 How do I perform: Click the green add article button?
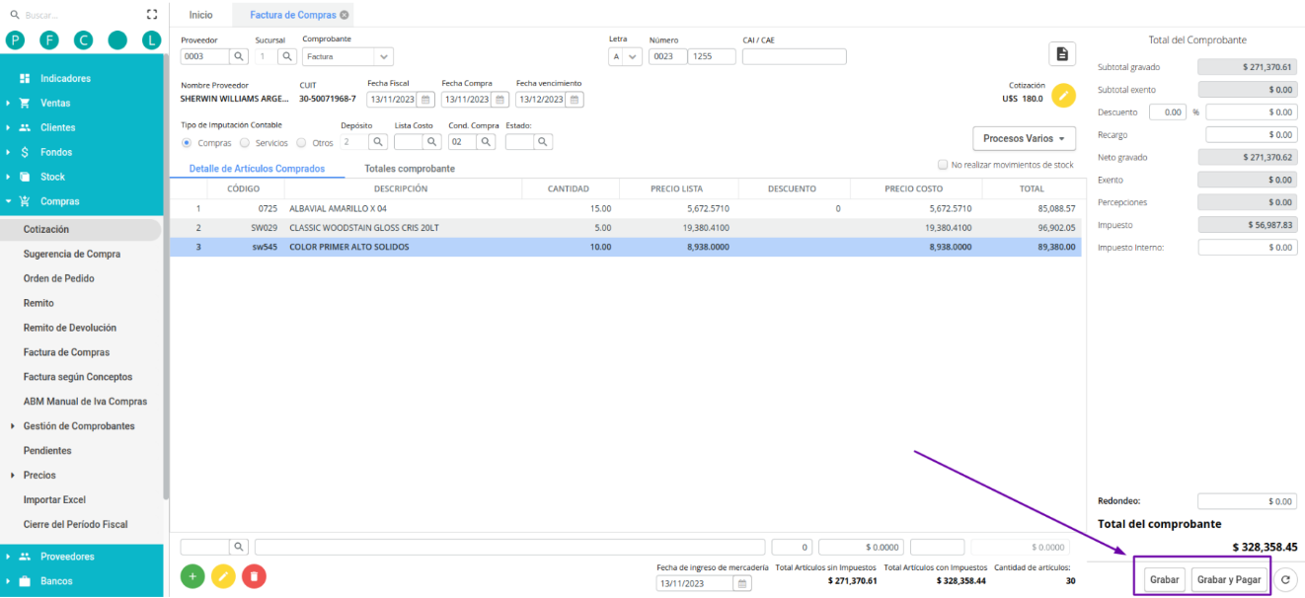[x=192, y=576]
